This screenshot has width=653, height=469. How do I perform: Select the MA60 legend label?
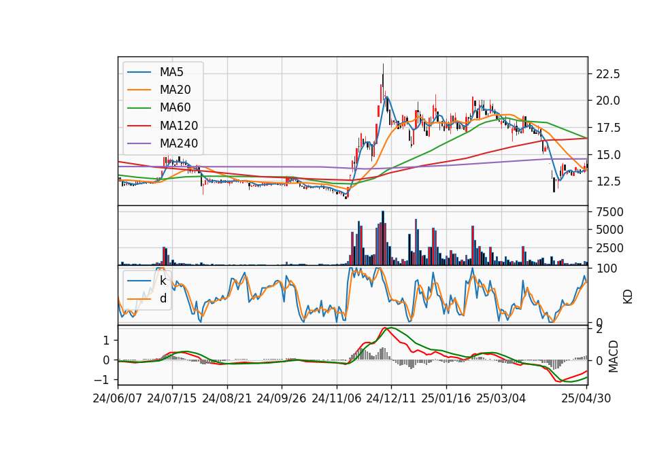coord(175,108)
